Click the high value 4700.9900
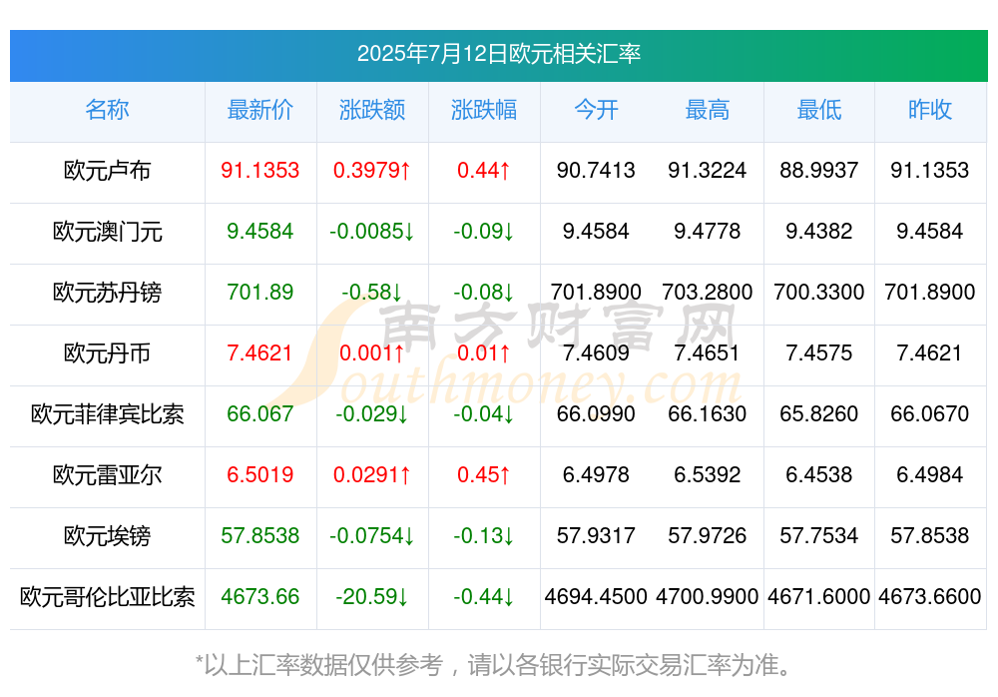998x697 pixels. click(x=708, y=597)
